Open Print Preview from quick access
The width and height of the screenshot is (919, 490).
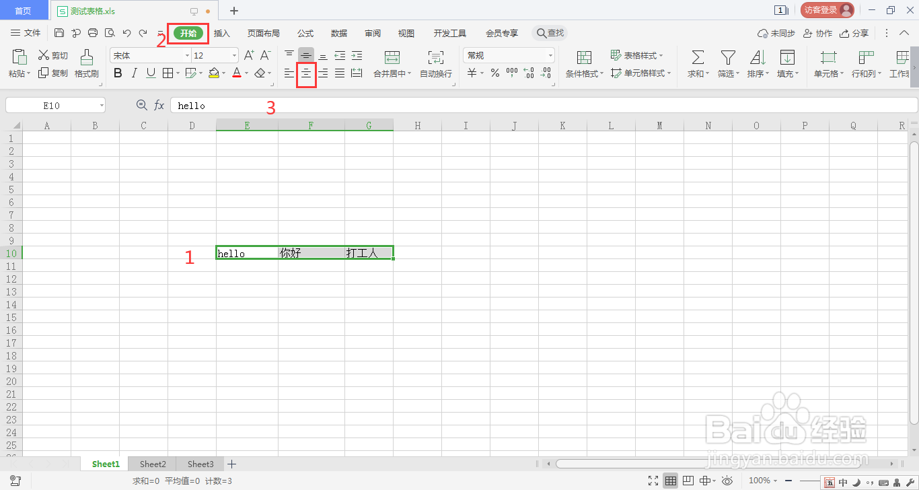(x=110, y=33)
